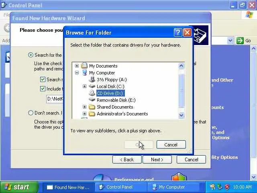Switch to Control Panel taskbar item
This screenshot has height=193, width=257.
(120, 187)
